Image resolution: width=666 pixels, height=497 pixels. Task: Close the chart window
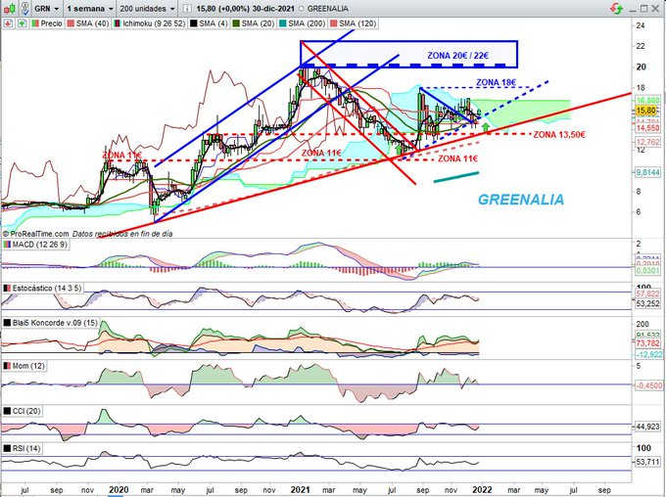pos(654,9)
